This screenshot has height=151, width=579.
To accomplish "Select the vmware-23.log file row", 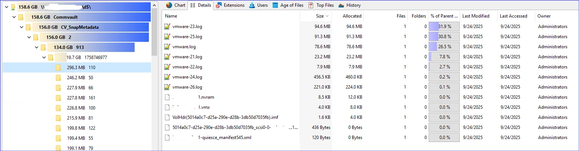I will pyautogui.click(x=370, y=27).
